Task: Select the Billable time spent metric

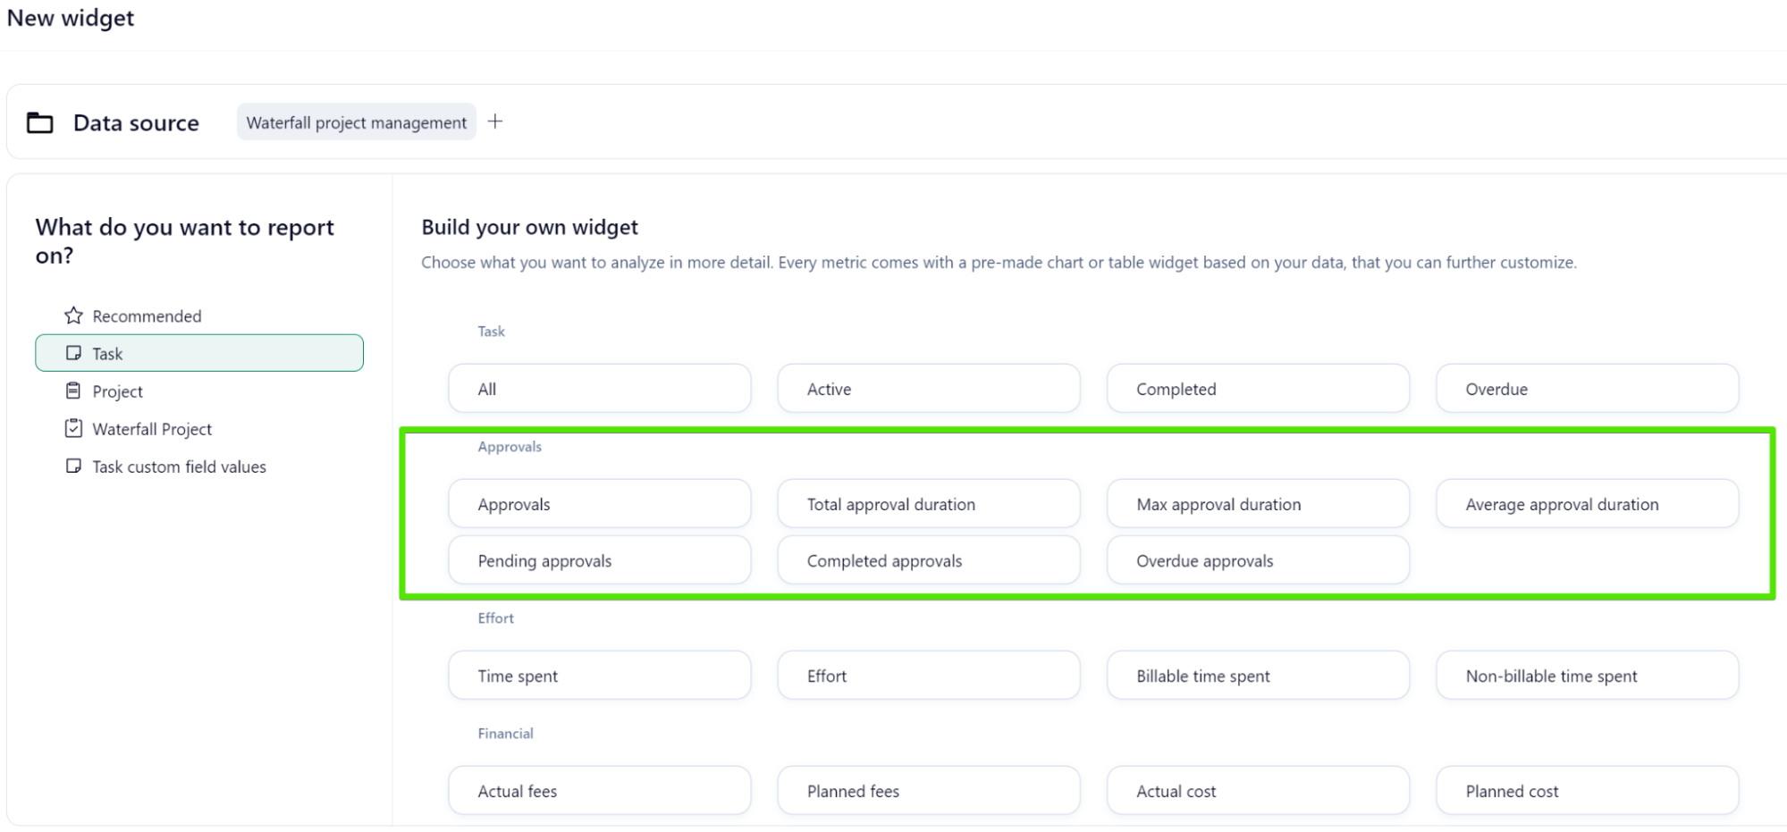Action: coord(1257,676)
